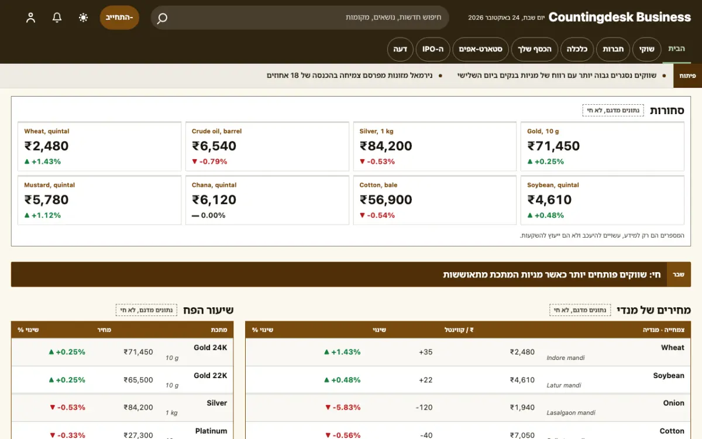Select the הבית tab
The width and height of the screenshot is (702, 439).
click(x=676, y=49)
